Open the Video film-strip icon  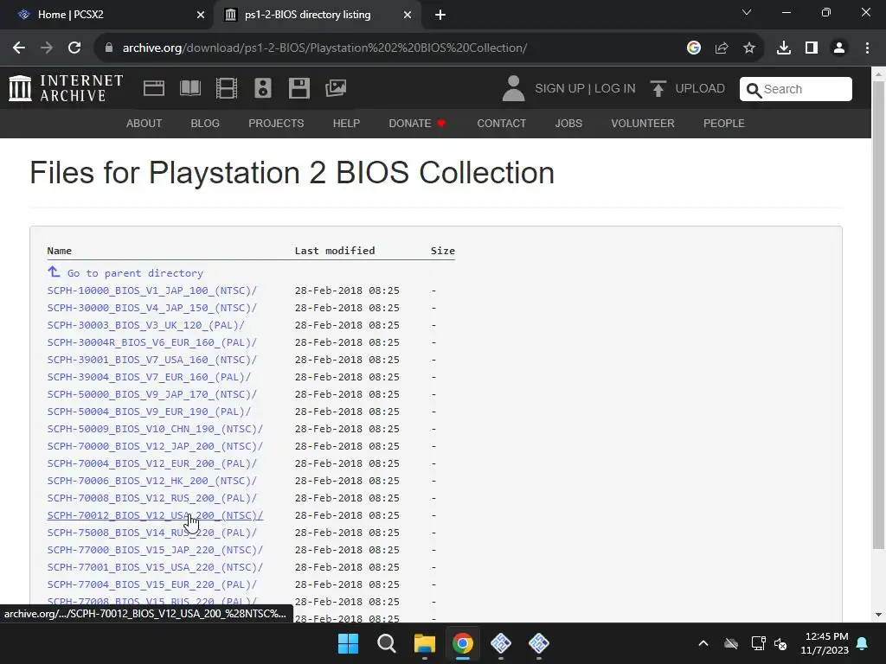[x=227, y=88]
